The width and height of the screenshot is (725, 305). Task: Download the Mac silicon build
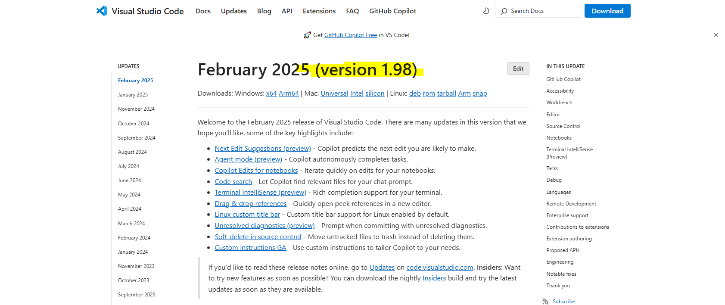point(375,93)
